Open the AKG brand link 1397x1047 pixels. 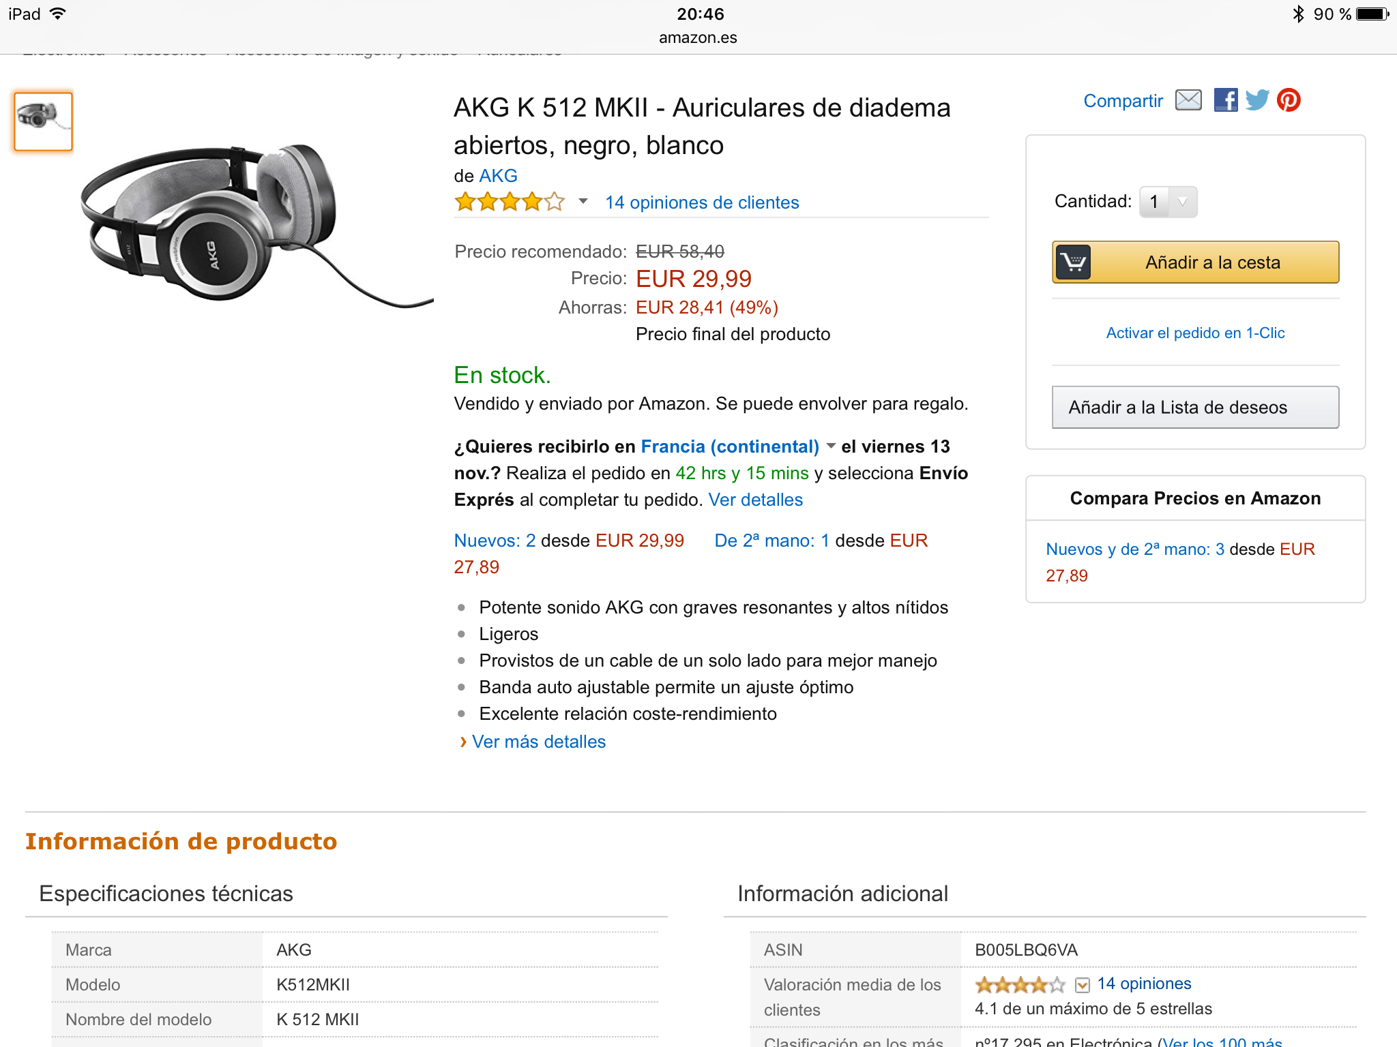[498, 176]
